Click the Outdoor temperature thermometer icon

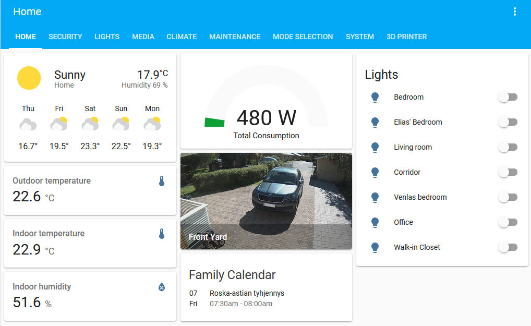pos(162,181)
